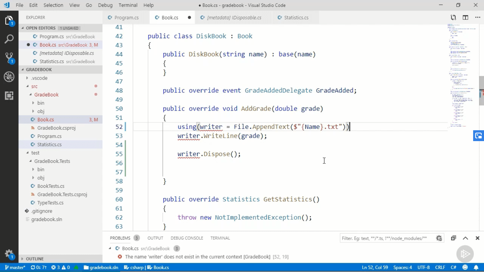
Task: Open the Explorer view in activity bar
Action: click(9, 21)
